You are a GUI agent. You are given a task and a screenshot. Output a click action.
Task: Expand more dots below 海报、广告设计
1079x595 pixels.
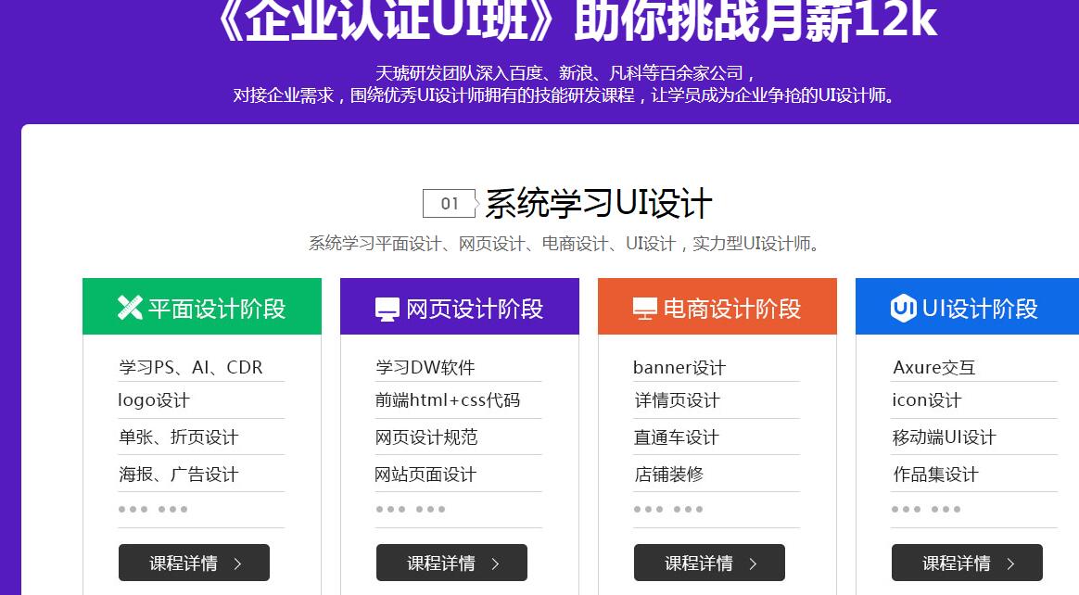(154, 509)
